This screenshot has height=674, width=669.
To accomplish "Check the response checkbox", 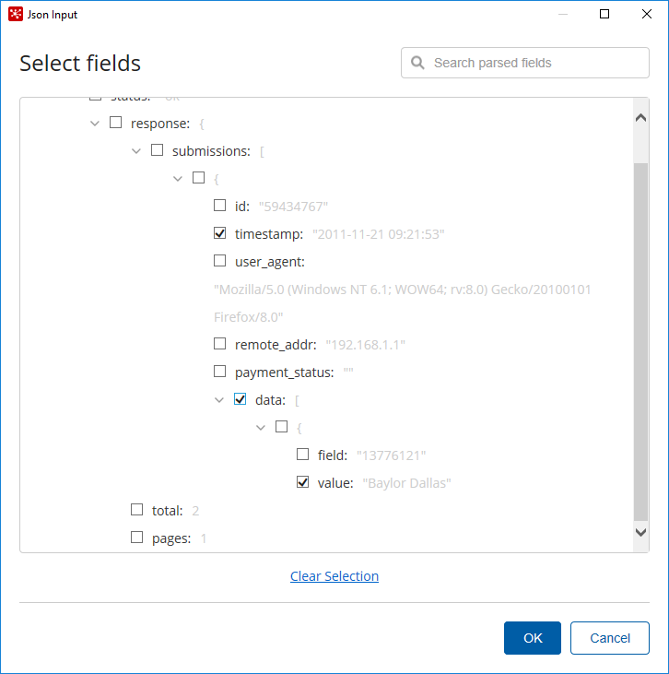I will 115,123.
